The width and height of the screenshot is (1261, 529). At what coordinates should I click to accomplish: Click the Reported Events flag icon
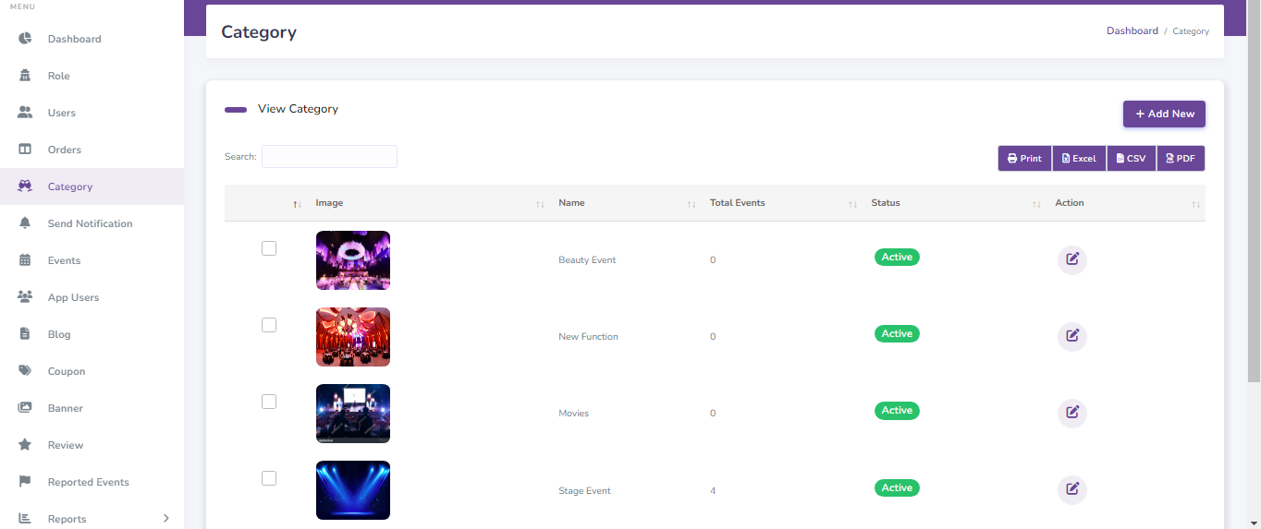pos(26,482)
